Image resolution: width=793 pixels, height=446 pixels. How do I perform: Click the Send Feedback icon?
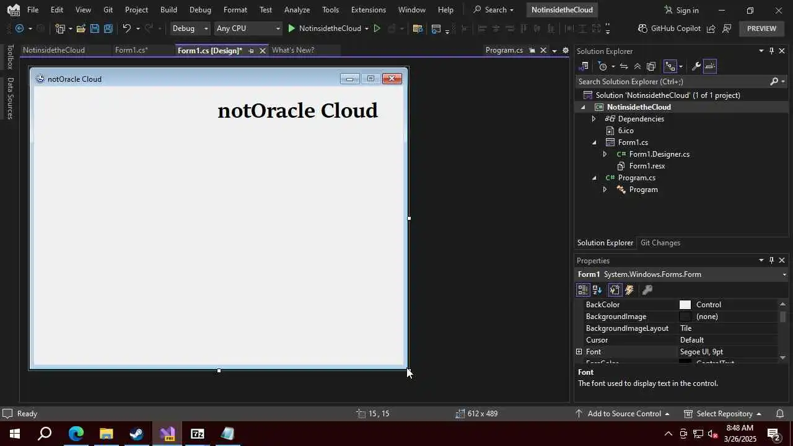point(727,28)
